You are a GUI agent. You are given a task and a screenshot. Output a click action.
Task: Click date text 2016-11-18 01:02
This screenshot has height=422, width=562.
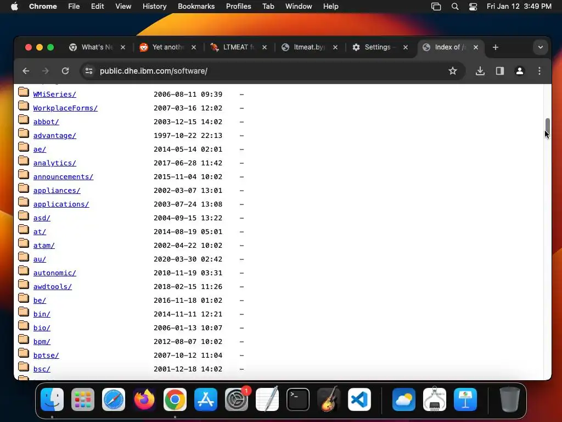pyautogui.click(x=188, y=301)
